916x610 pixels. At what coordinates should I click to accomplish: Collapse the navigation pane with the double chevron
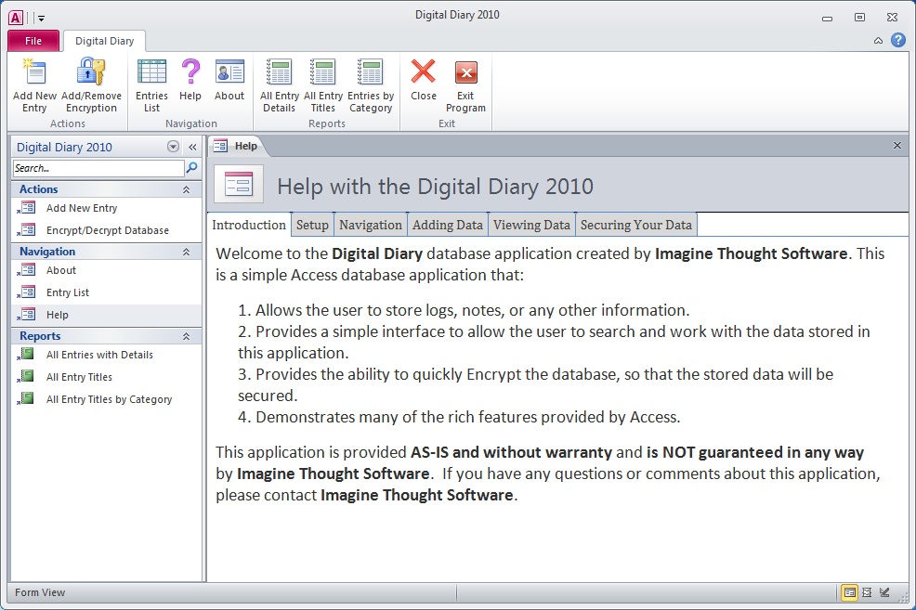[x=192, y=147]
